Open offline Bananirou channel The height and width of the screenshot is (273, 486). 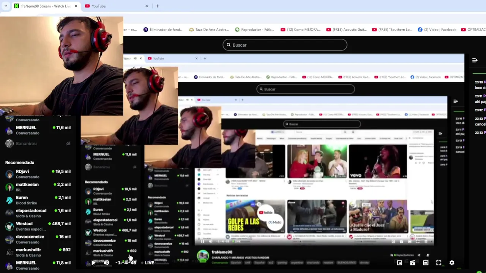pos(38,144)
